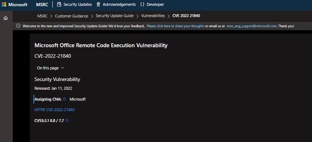This screenshot has height=142, width=312.
Task: Click the msrc_eng_support@microsoft.com email link
Action: coord(252,26)
